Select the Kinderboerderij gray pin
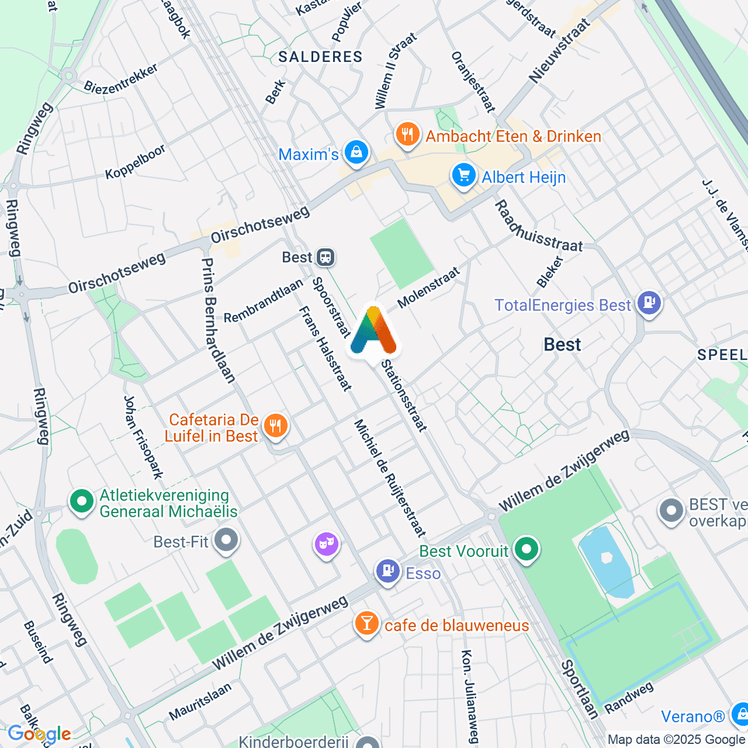 click(x=368, y=743)
